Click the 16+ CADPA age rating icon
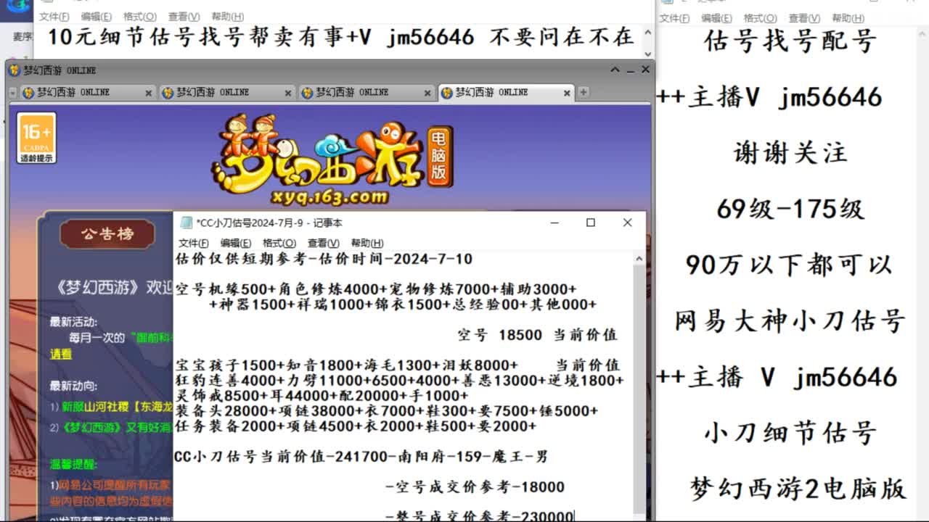This screenshot has height=522, width=929. 36,138
